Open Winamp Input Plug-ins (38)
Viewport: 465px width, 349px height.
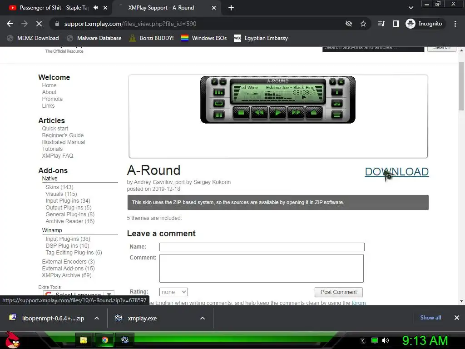(x=68, y=239)
